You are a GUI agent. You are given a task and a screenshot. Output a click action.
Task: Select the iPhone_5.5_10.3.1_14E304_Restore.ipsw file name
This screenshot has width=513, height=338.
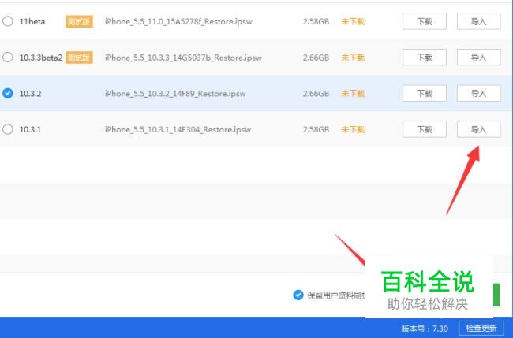pyautogui.click(x=178, y=129)
